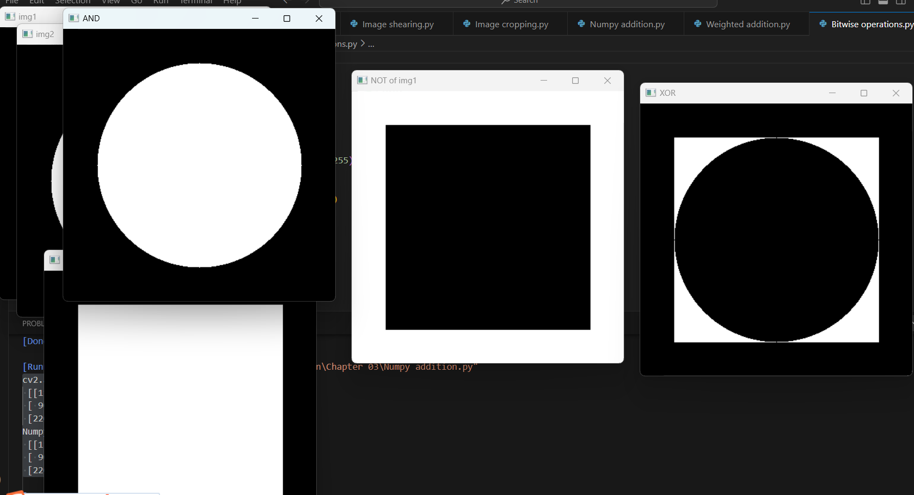Screen dimensions: 914x495
Task: Click the '[Run' output line in panel
Action: [x=33, y=366]
